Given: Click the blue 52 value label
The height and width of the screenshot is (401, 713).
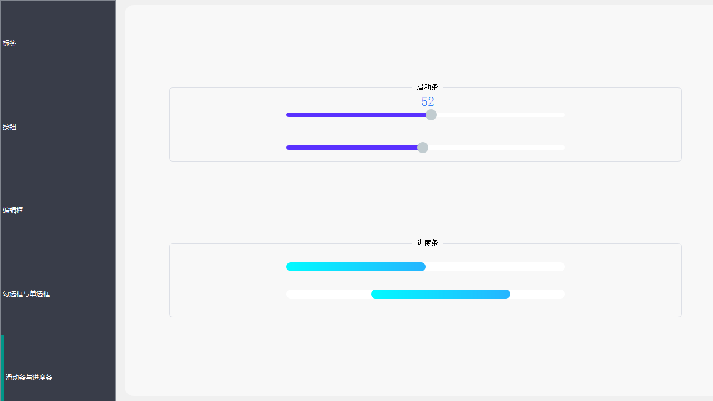Looking at the screenshot, I should pos(428,102).
